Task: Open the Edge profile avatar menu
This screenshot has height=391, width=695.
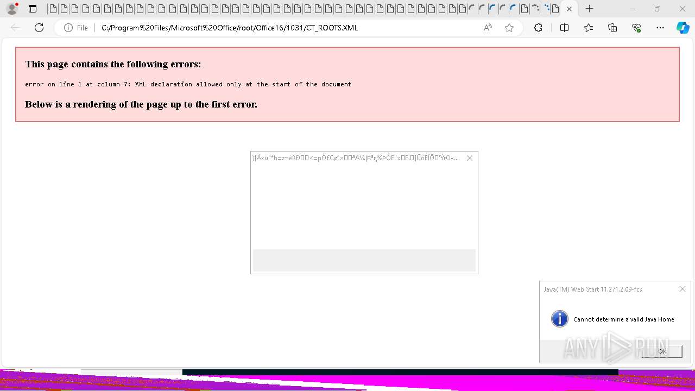Action: [x=12, y=9]
